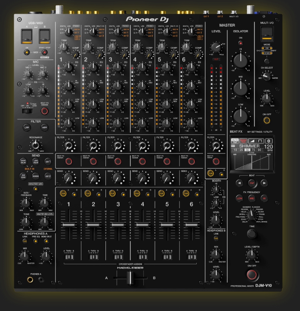Click the beat left arrow button
Viewport: 300px width, 311px height.
pos(239,183)
